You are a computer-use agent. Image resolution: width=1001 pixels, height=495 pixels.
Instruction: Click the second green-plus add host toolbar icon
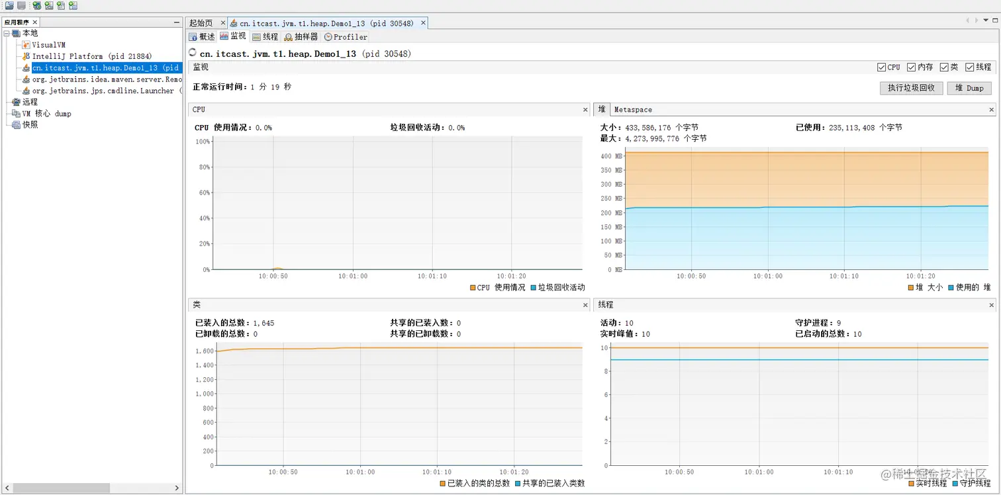click(x=48, y=5)
